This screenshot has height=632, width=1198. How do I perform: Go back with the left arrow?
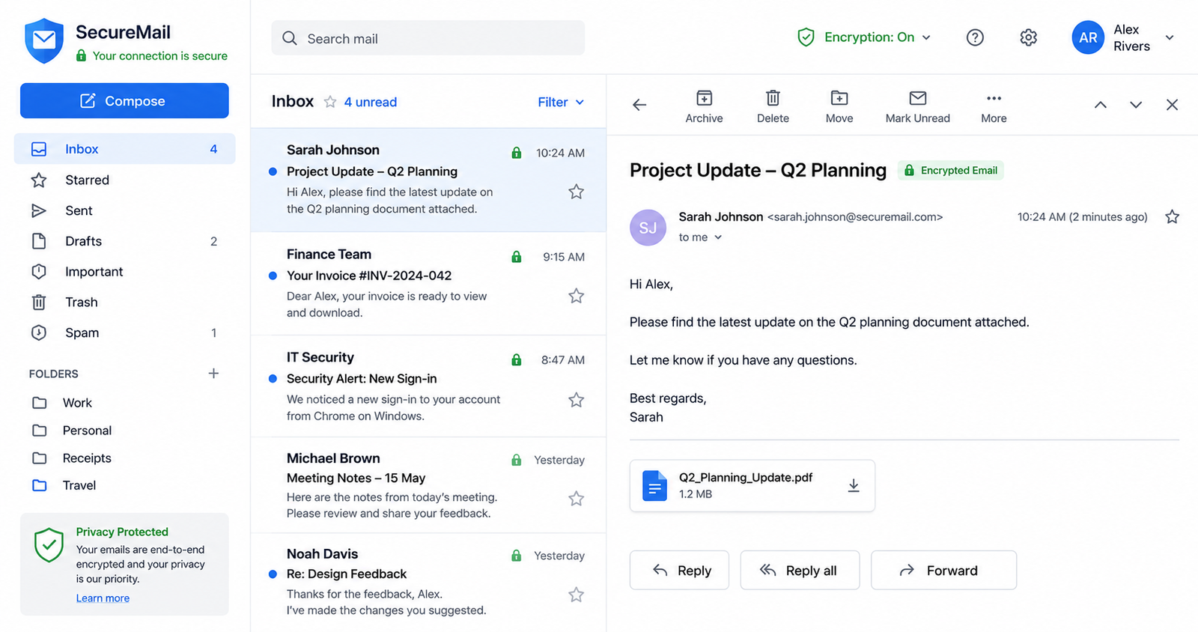point(639,105)
